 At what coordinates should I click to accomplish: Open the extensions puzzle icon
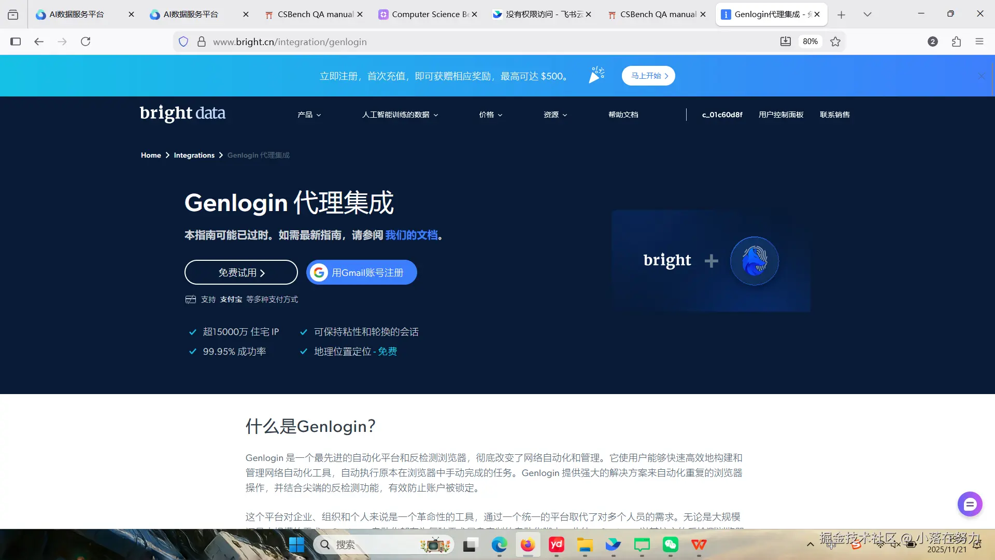pyautogui.click(x=956, y=41)
